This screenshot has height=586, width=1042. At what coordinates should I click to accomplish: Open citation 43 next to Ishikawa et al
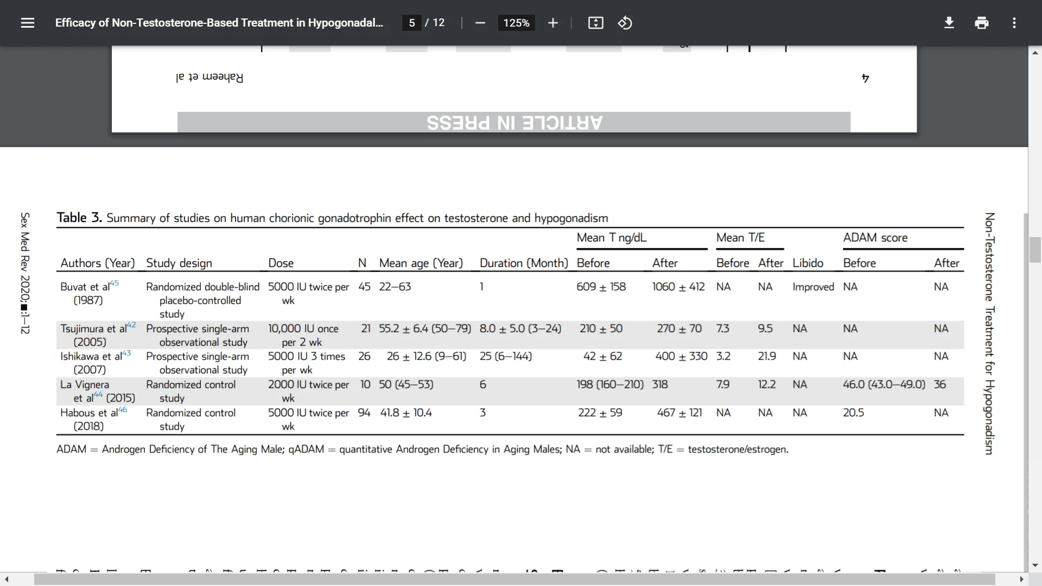[x=126, y=353]
